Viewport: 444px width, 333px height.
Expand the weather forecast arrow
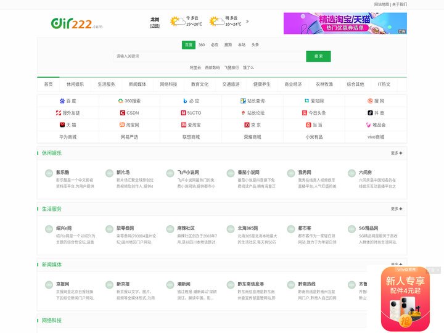point(247,22)
